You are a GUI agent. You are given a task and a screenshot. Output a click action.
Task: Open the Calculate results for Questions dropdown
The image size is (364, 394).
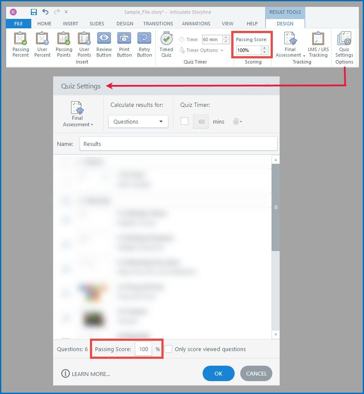138,121
